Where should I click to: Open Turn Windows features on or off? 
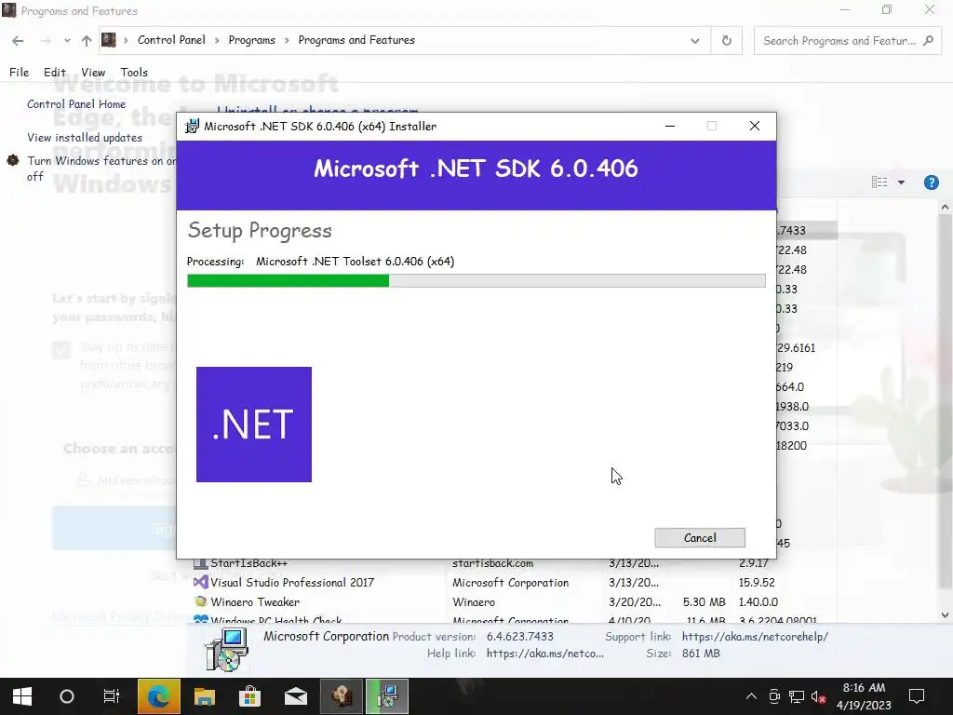101,169
